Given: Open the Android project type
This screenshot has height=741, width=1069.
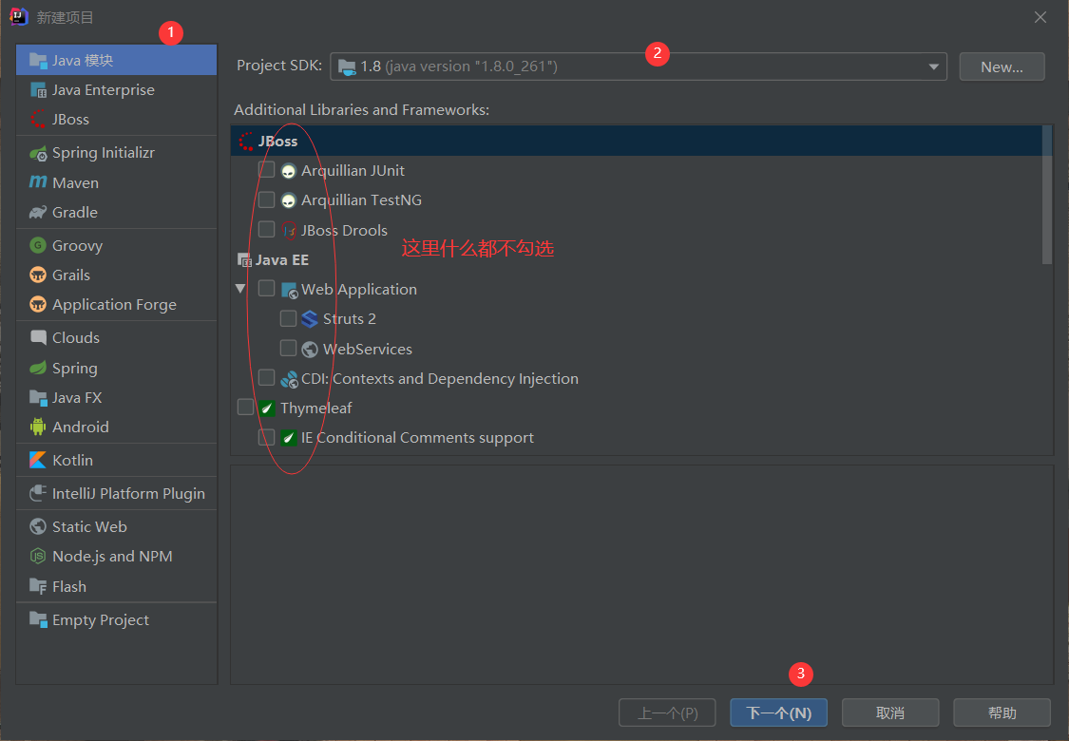Looking at the screenshot, I should 80,427.
